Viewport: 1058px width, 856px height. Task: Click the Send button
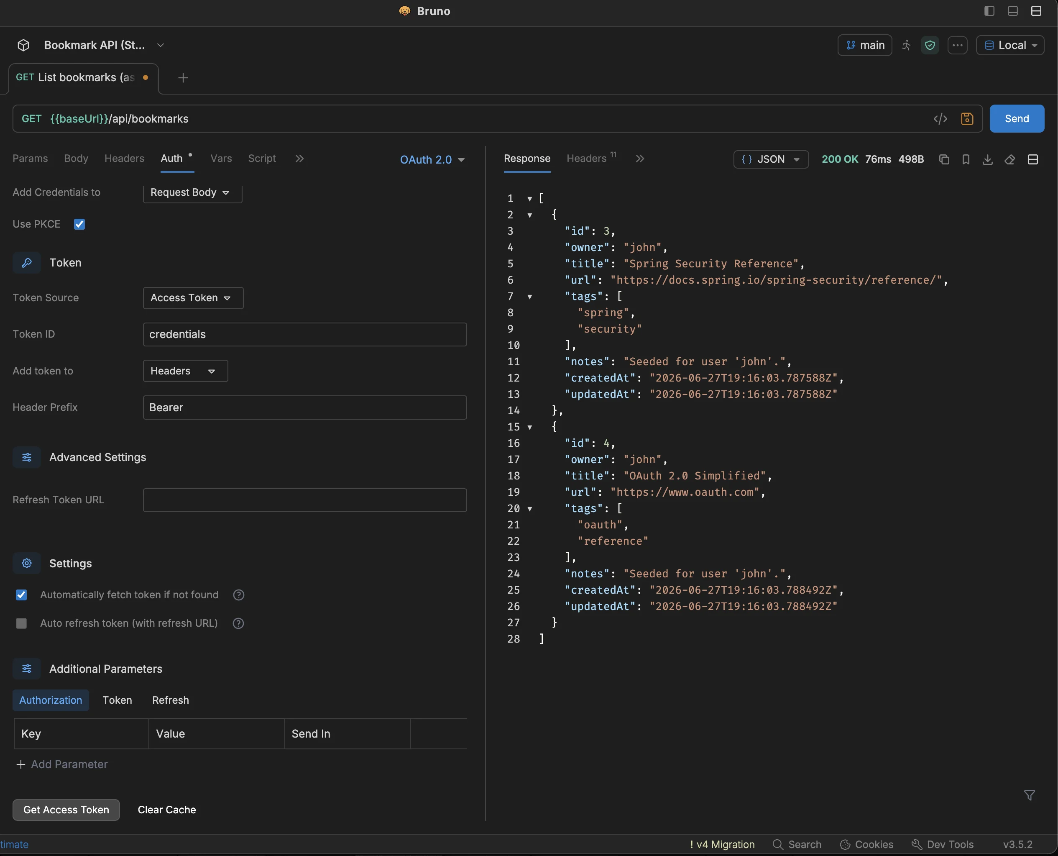pyautogui.click(x=1016, y=119)
